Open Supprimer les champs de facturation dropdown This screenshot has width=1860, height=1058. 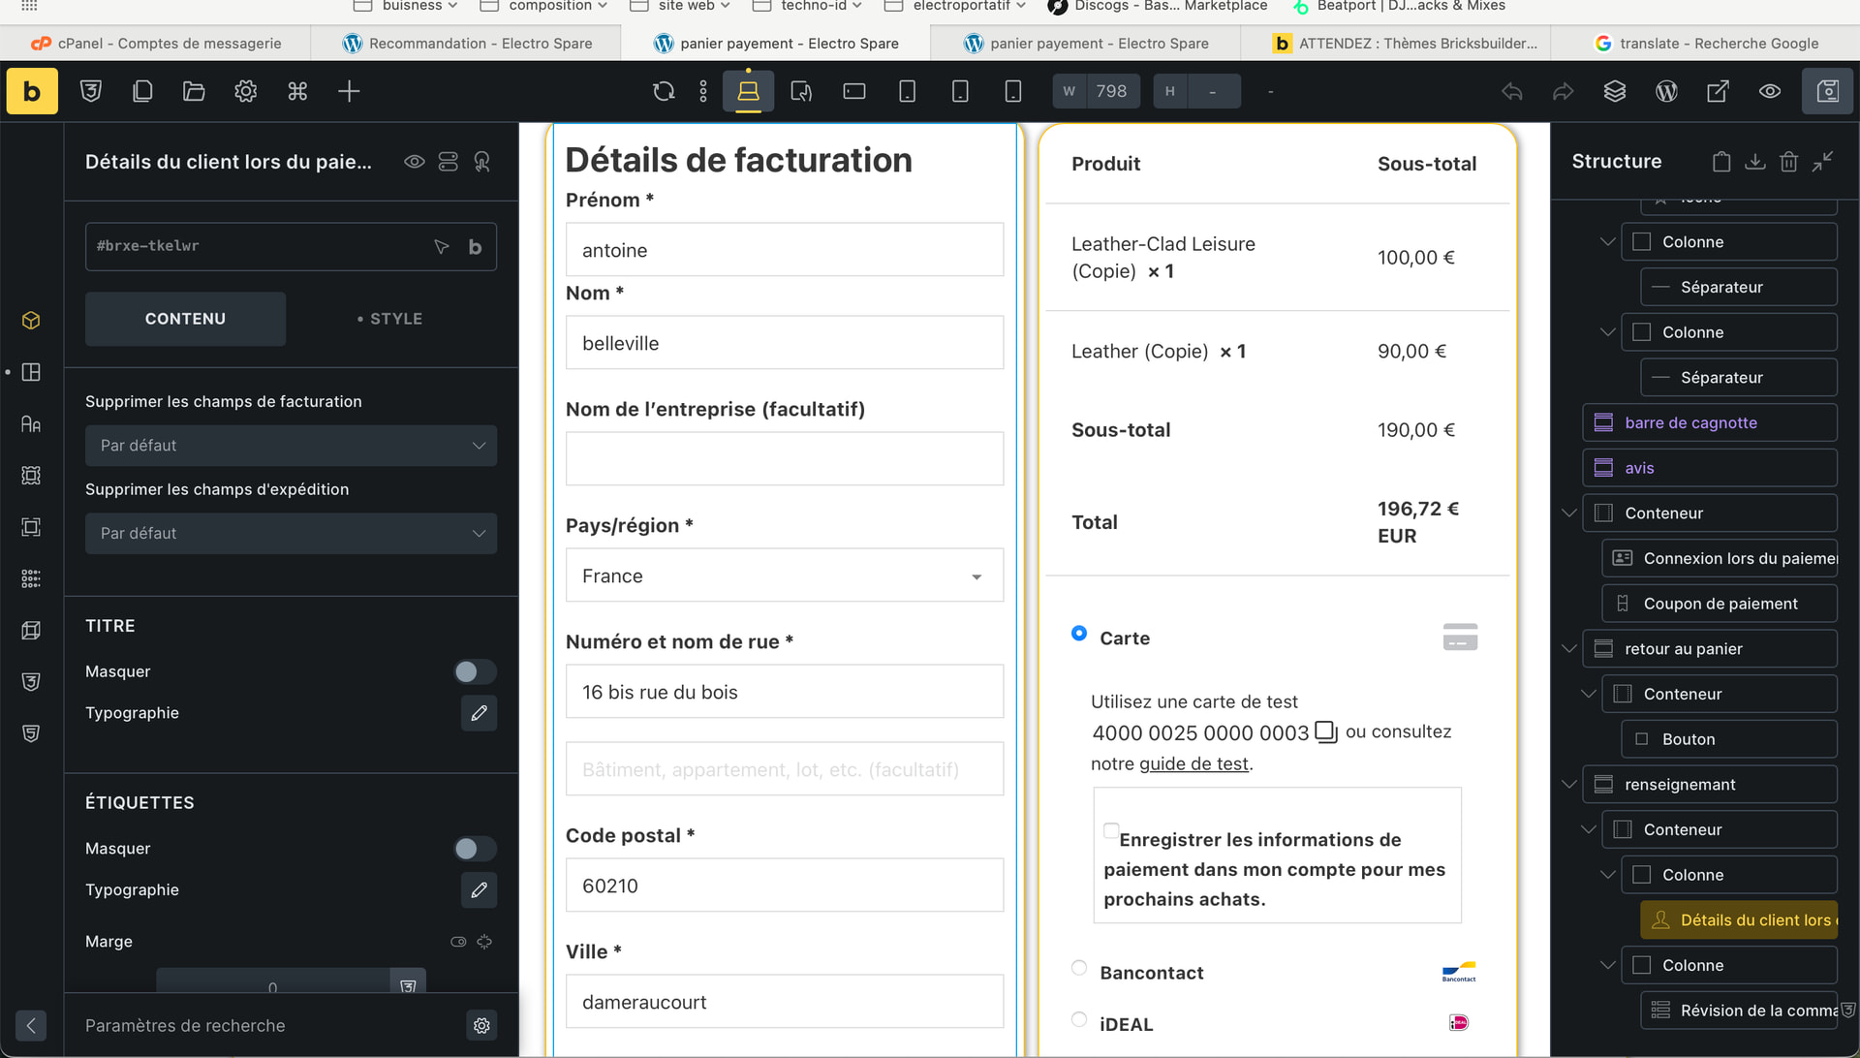[291, 446]
